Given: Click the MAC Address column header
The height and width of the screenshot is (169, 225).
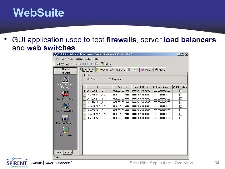Looking at the screenshot, I should point(141,87).
